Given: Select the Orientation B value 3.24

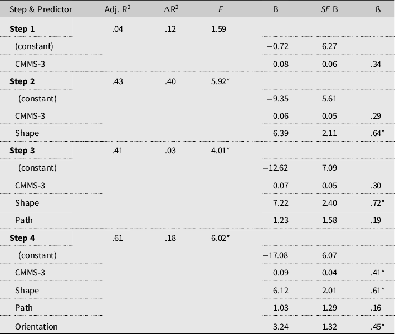Looking at the screenshot, I should coord(279,326).
